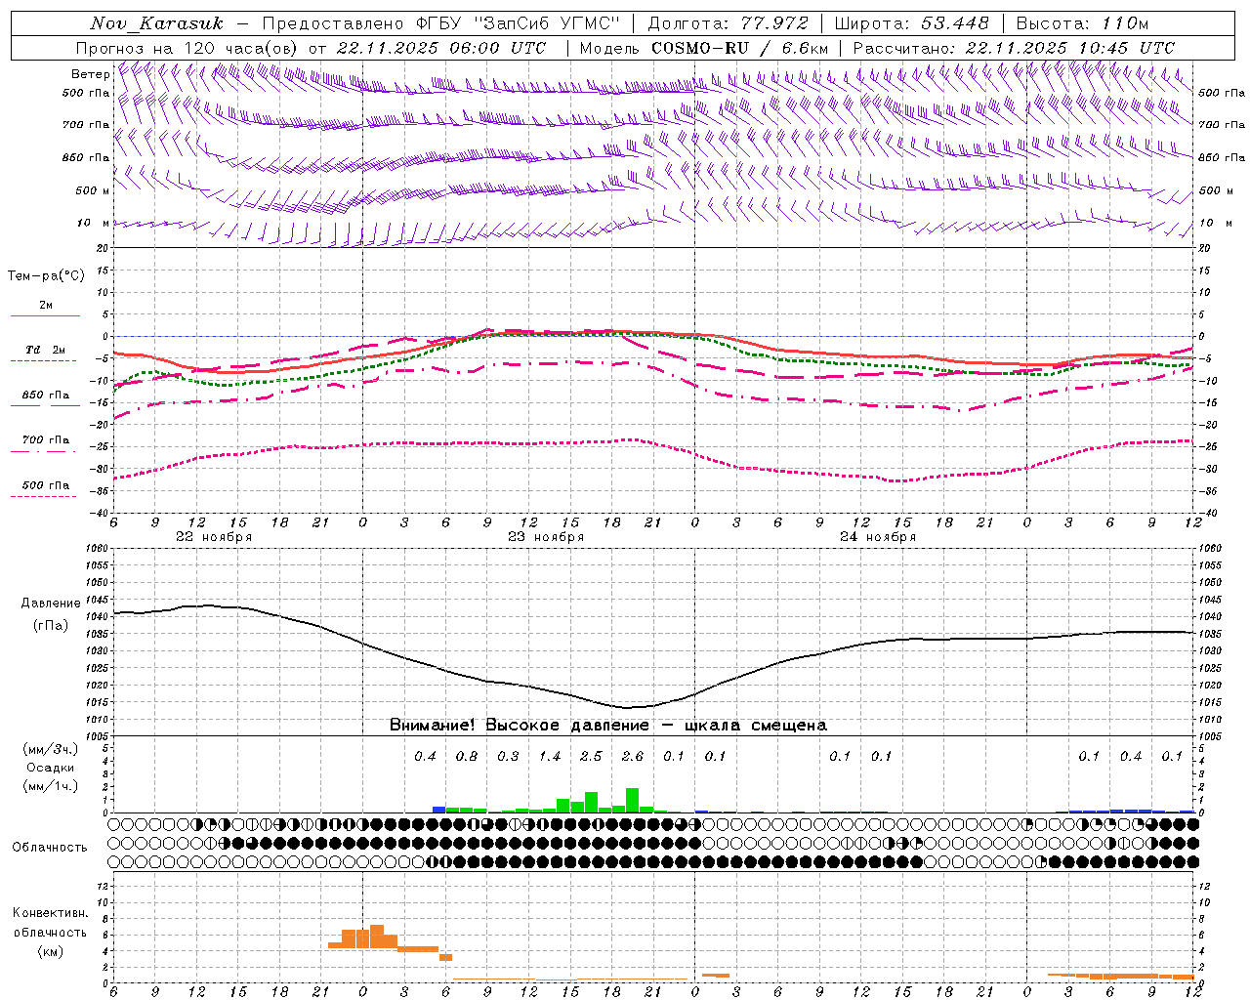Click the 2.5 precipitation amount value
1250x1000 pixels.
click(x=591, y=757)
